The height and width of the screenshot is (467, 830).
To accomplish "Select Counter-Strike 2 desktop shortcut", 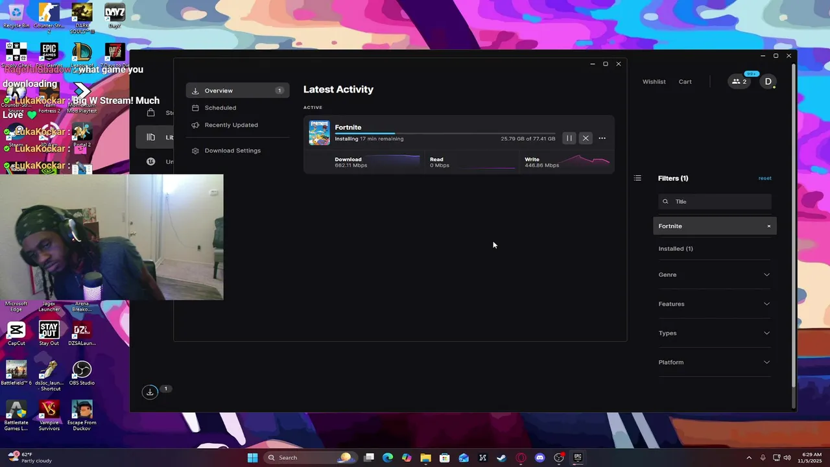I will tap(49, 17).
